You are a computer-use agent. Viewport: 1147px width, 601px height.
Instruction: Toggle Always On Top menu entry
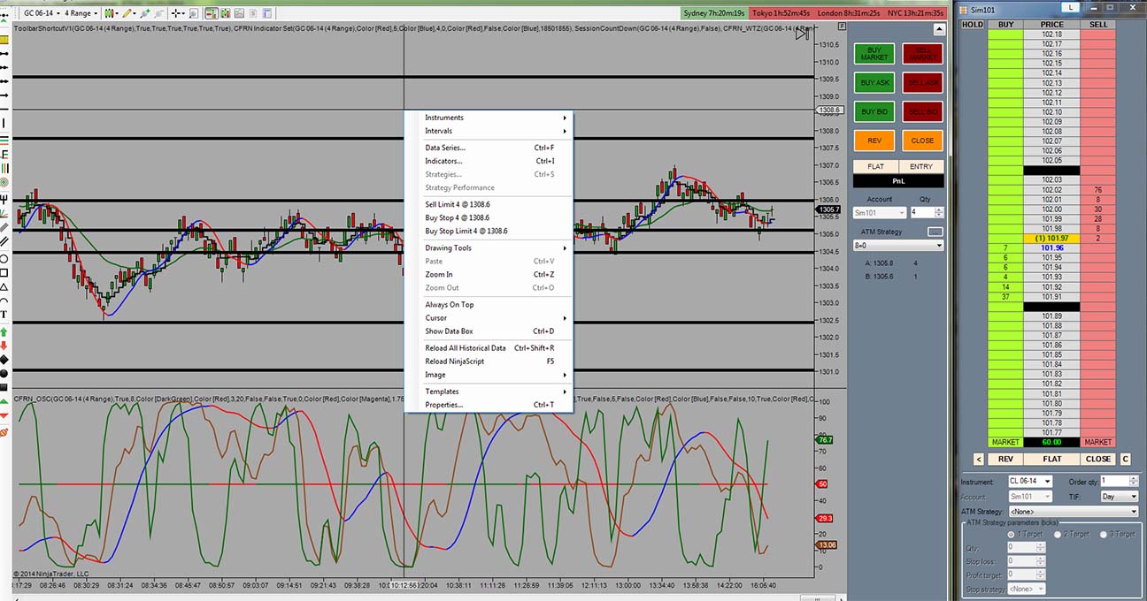489,304
